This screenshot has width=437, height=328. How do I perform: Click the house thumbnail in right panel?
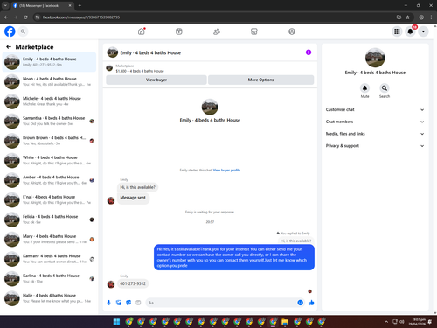[x=375, y=58]
